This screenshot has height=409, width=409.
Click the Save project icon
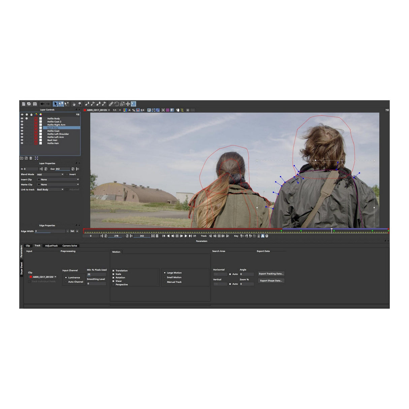(x=35, y=104)
